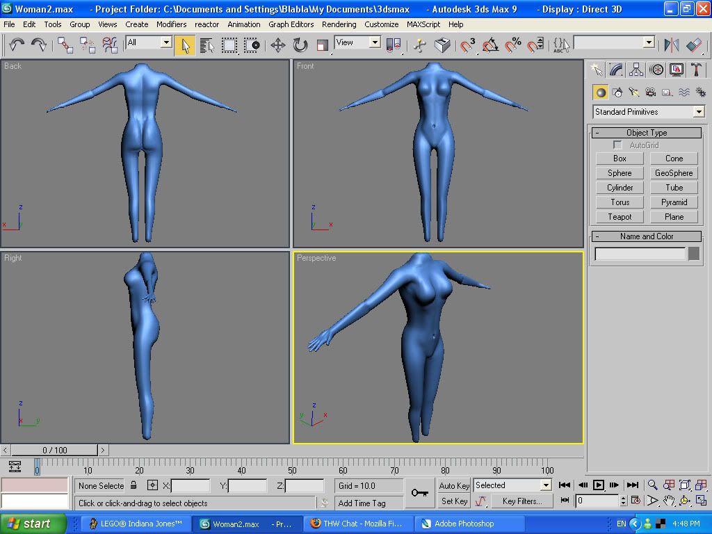This screenshot has width=712, height=534.
Task: Click the 0 / 100 time slider
Action: 54,450
